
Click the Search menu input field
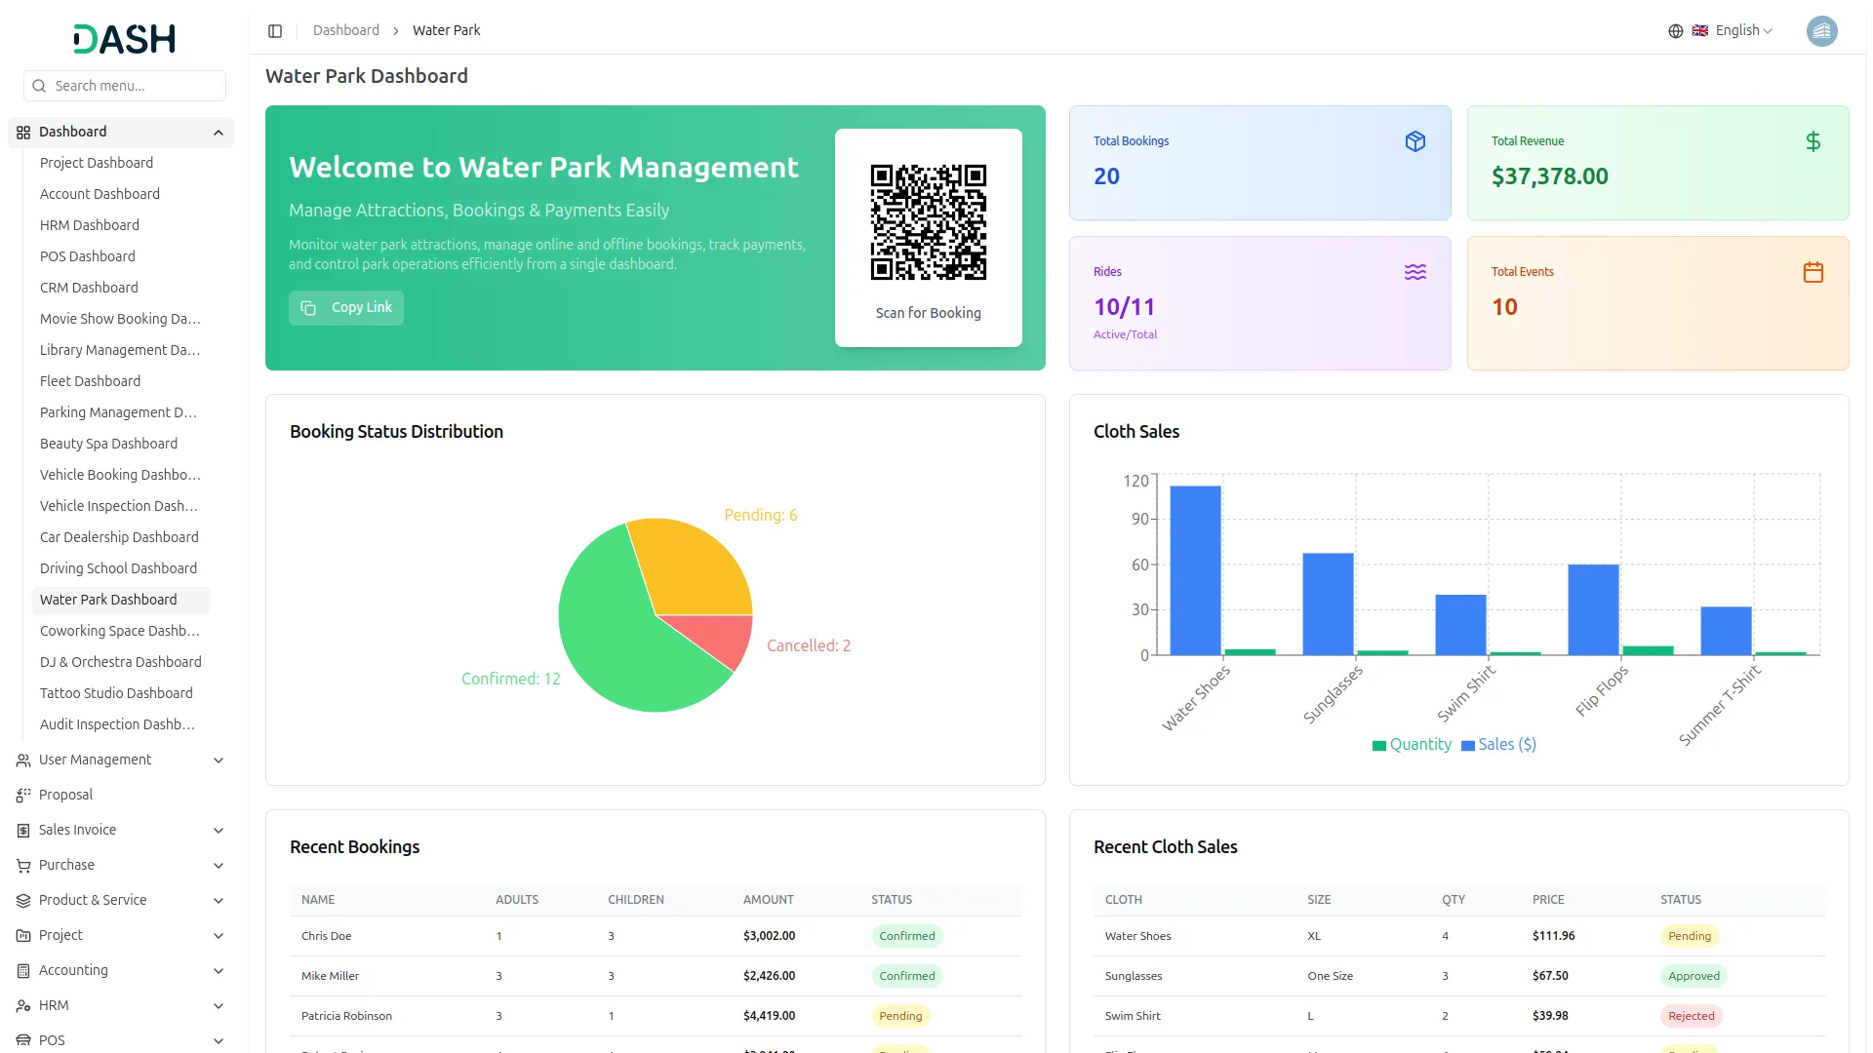pyautogui.click(x=125, y=86)
